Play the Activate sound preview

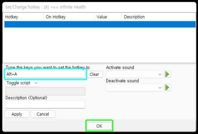[x=167, y=74]
